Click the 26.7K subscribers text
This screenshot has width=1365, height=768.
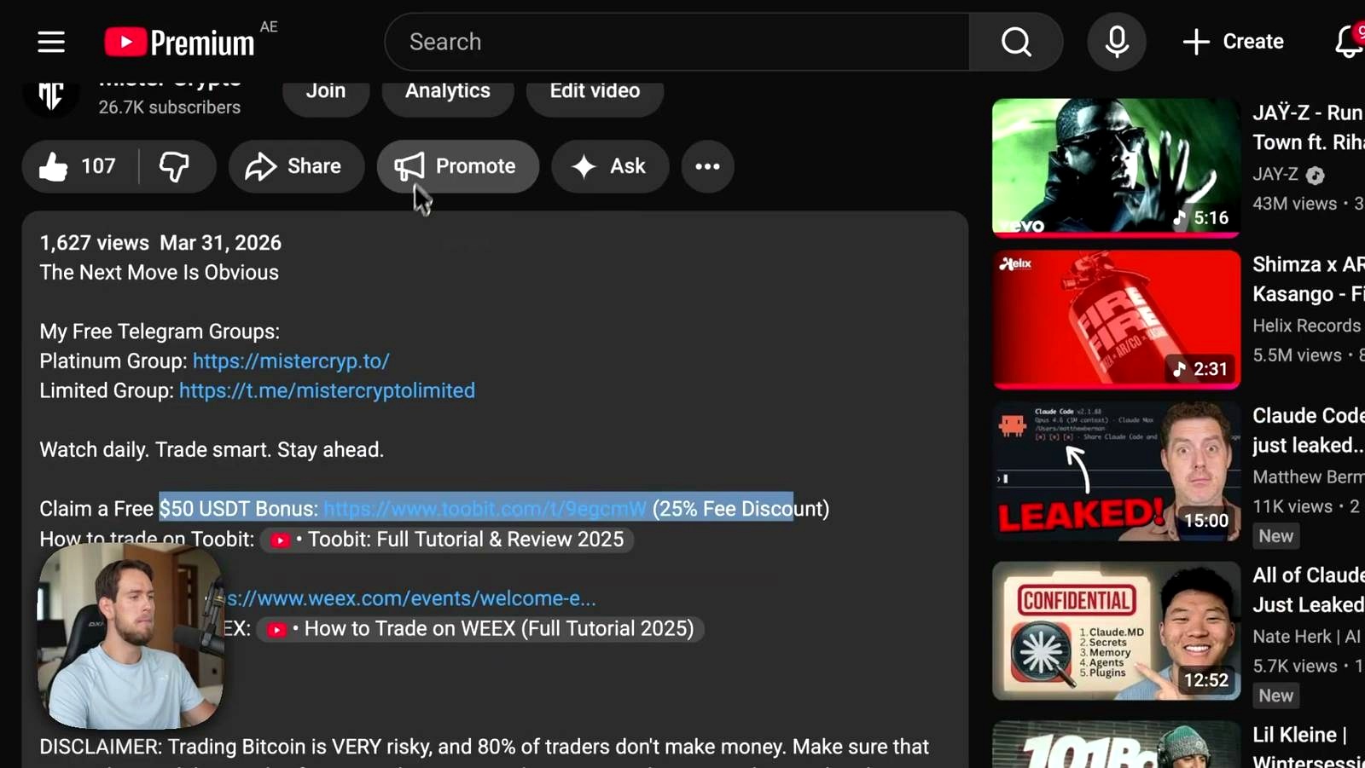169,107
